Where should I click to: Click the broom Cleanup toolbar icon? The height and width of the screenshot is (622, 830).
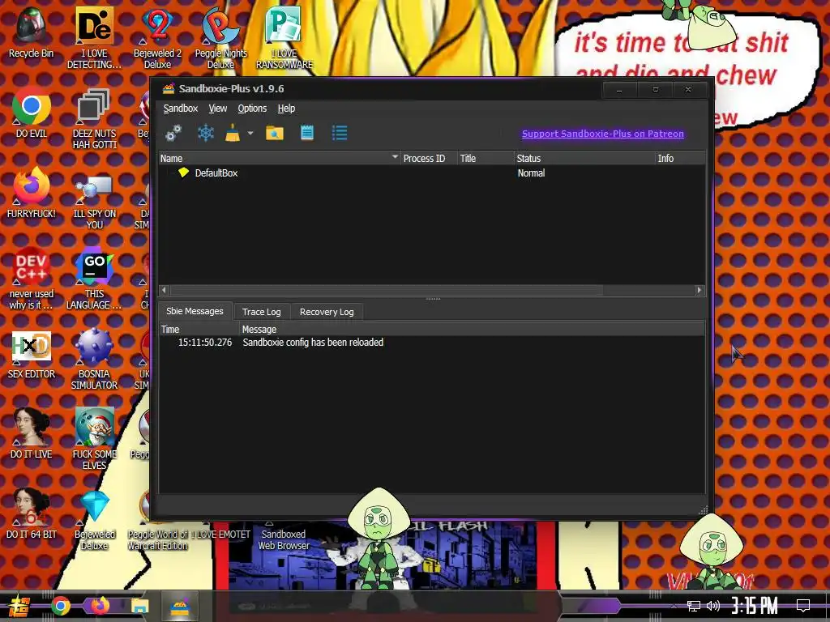(233, 133)
